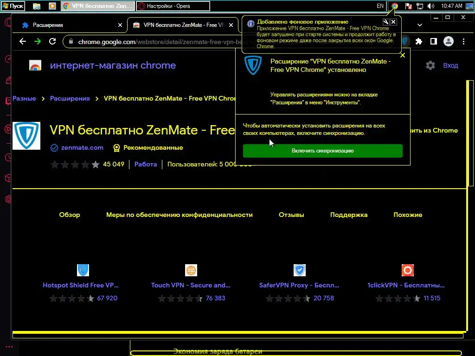
Task: Open the side panel icon in toolbar
Action: [434, 41]
